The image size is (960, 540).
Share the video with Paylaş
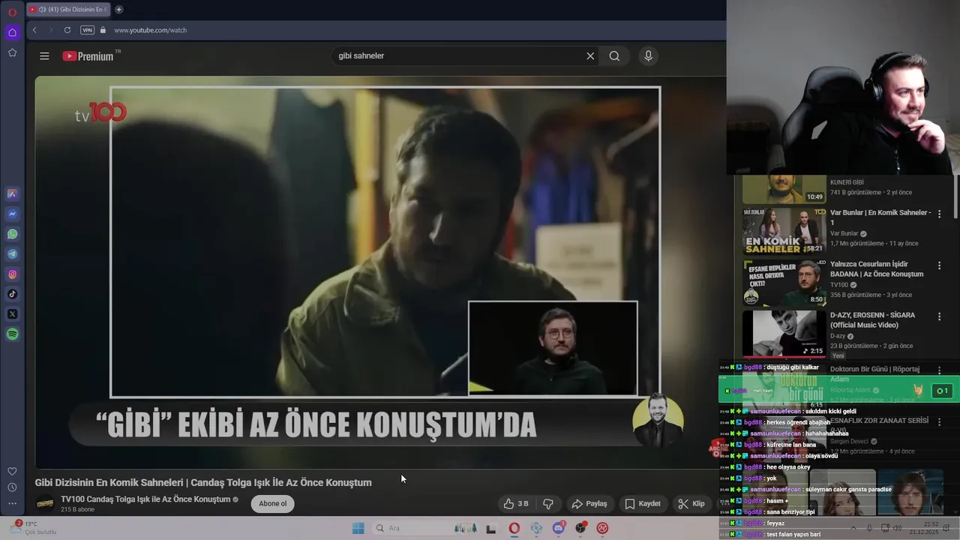coord(589,503)
